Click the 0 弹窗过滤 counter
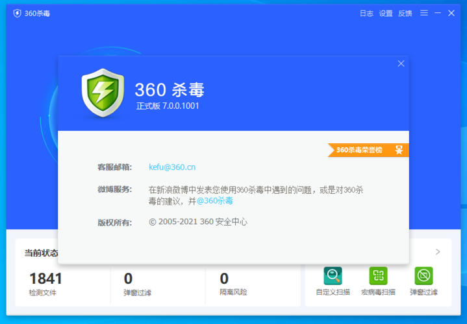 pyautogui.click(x=137, y=284)
